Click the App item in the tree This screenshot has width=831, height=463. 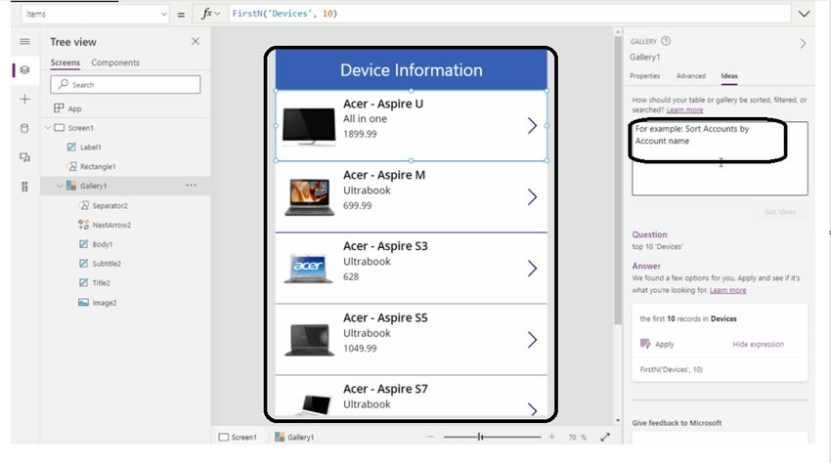pos(74,108)
